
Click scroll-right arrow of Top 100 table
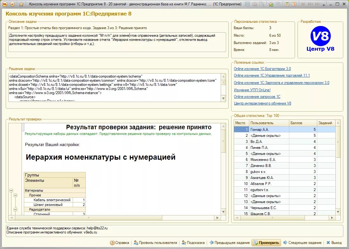[x=332, y=218]
